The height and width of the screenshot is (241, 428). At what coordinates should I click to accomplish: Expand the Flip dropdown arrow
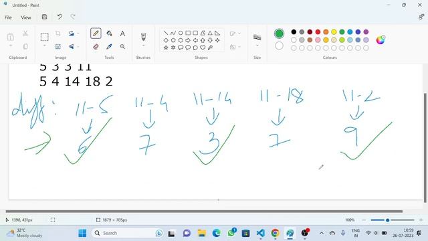tap(78, 47)
